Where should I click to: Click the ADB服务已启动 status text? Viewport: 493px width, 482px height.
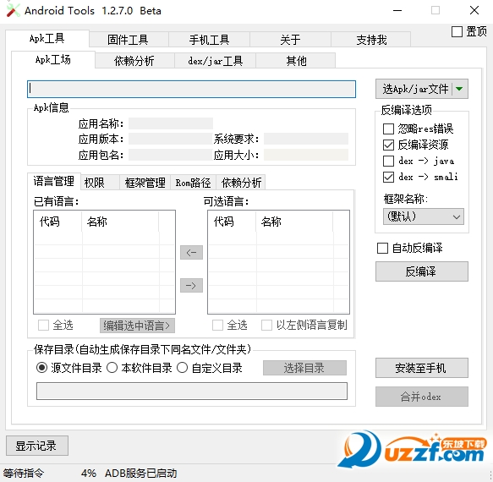click(141, 474)
